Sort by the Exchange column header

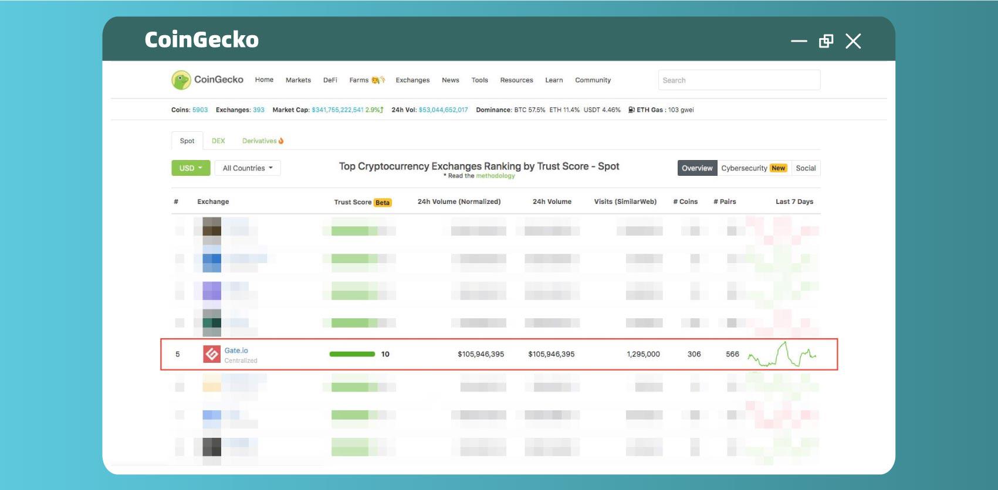213,202
